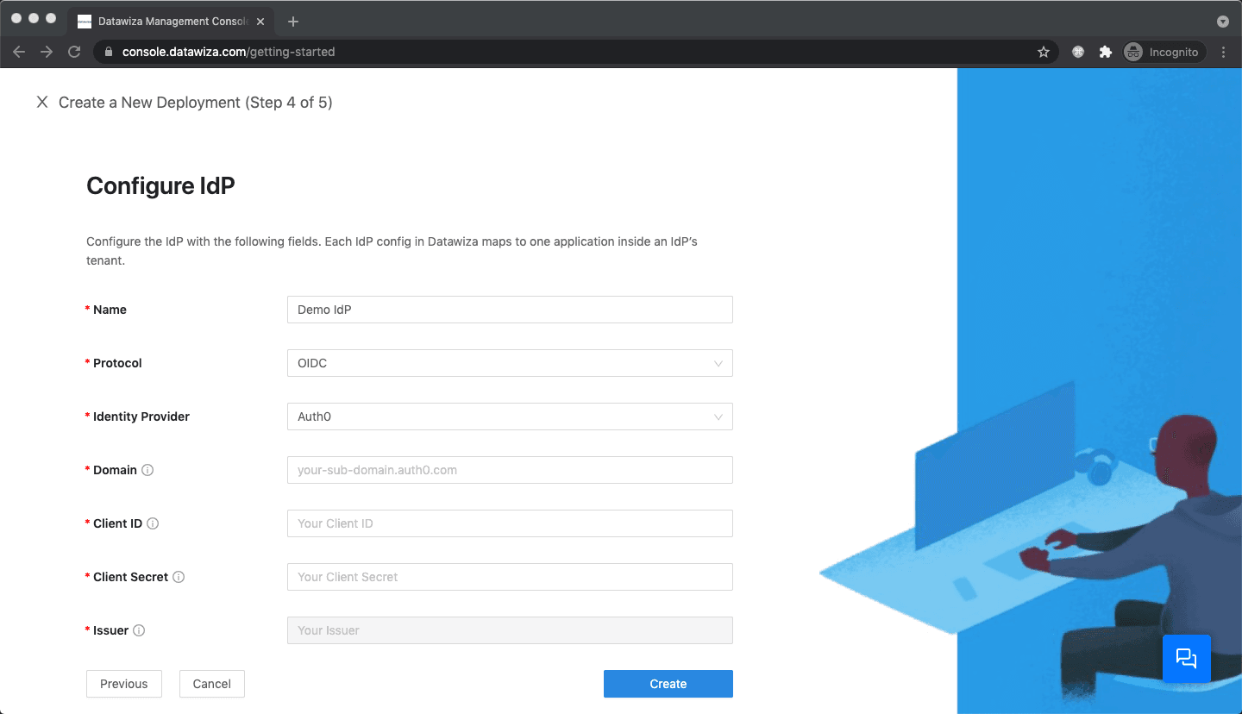Click the Name field label
This screenshot has width=1242, height=714.
click(110, 310)
